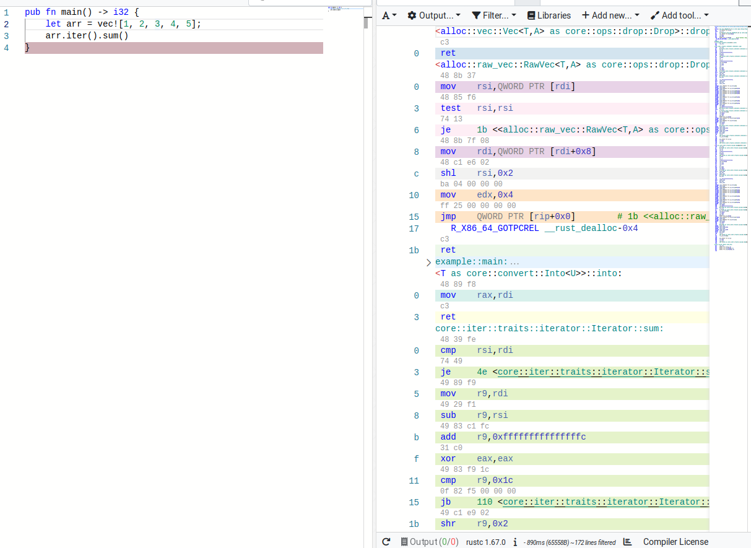
Task: Open the Filter options dropdown
Action: point(494,15)
